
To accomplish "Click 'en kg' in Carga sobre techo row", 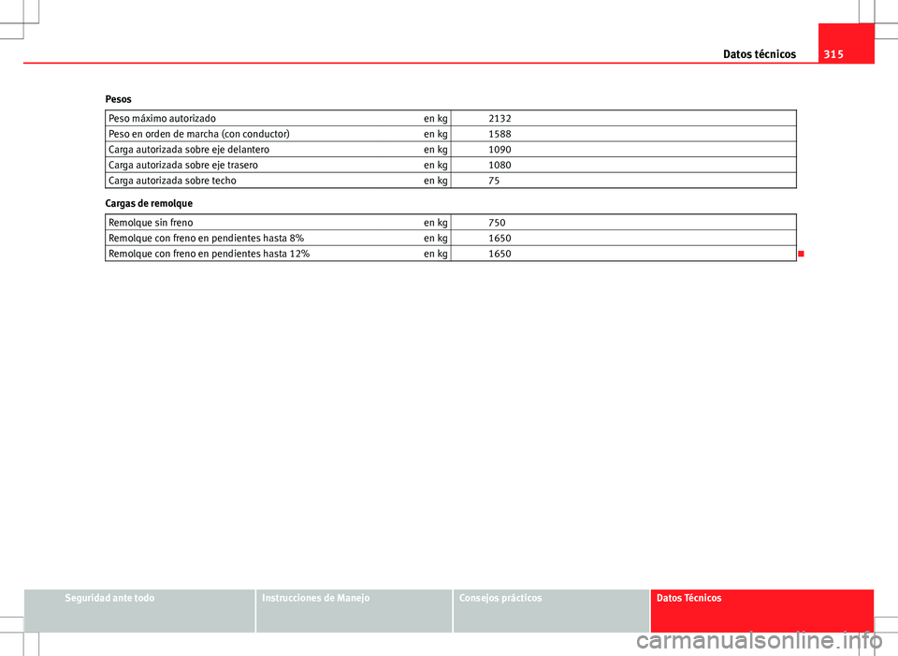I will [436, 181].
